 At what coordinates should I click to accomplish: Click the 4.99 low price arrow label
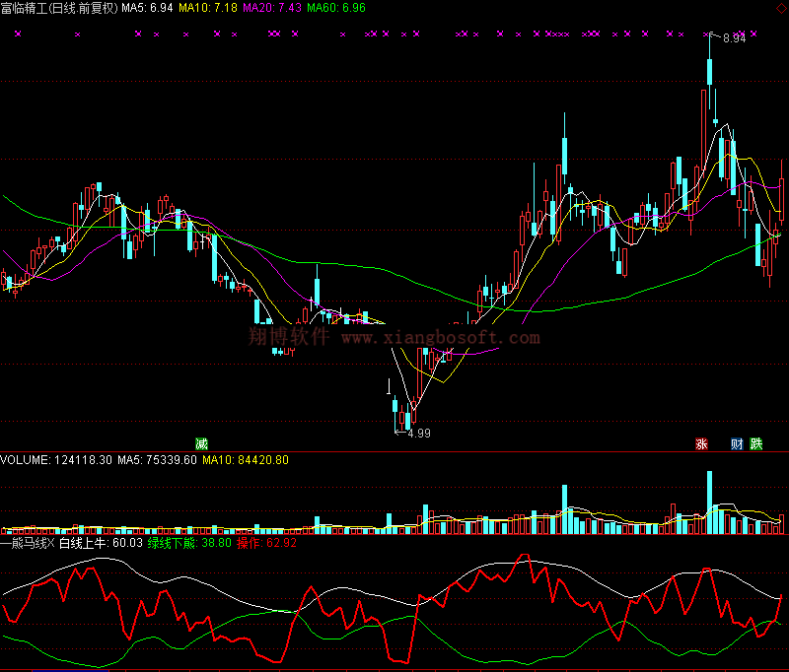coord(416,433)
